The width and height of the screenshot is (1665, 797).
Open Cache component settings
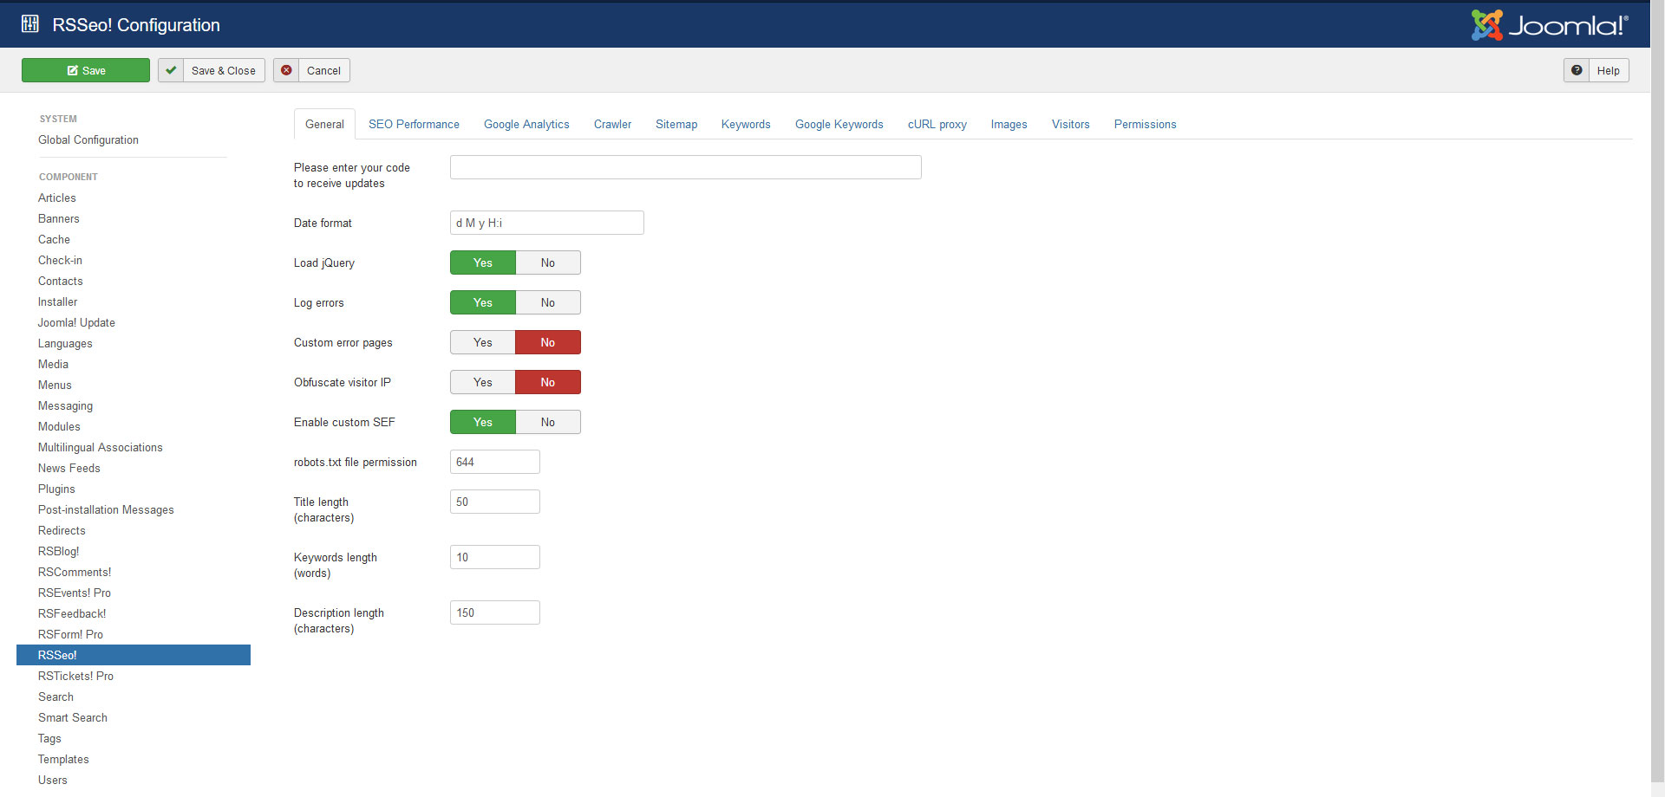pyautogui.click(x=54, y=239)
